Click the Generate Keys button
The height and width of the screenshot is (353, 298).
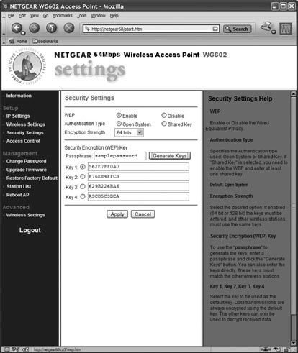170,156
